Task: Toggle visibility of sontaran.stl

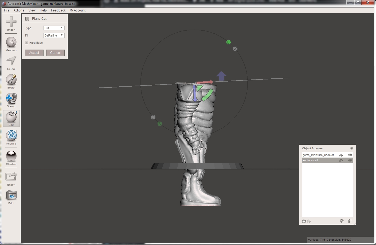Action: pos(350,160)
